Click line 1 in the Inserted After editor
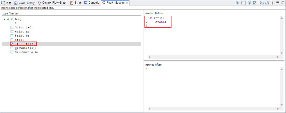 tap(147, 69)
